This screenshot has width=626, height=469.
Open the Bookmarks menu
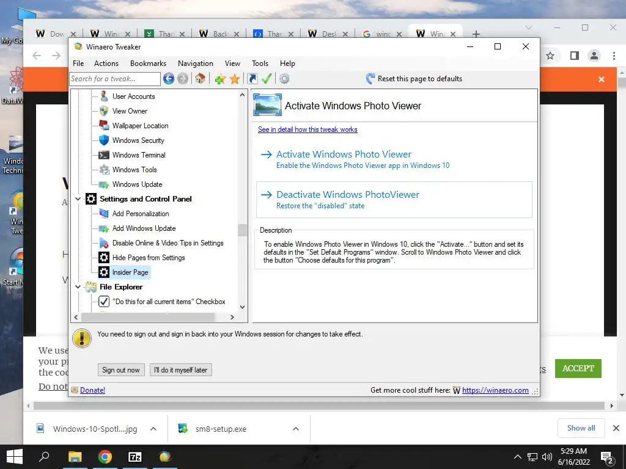click(x=148, y=64)
